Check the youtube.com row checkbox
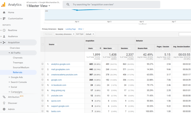This screenshot has width=191, height=113. 42,95
